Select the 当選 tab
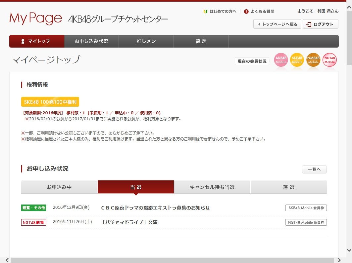This screenshot has height=263, width=352. click(135, 187)
